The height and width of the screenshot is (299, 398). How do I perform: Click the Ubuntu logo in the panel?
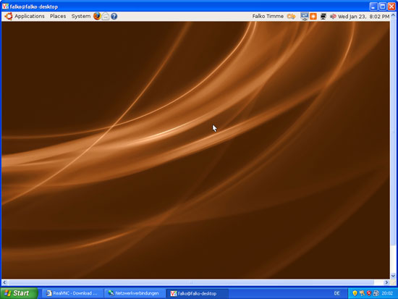pyautogui.click(x=9, y=16)
